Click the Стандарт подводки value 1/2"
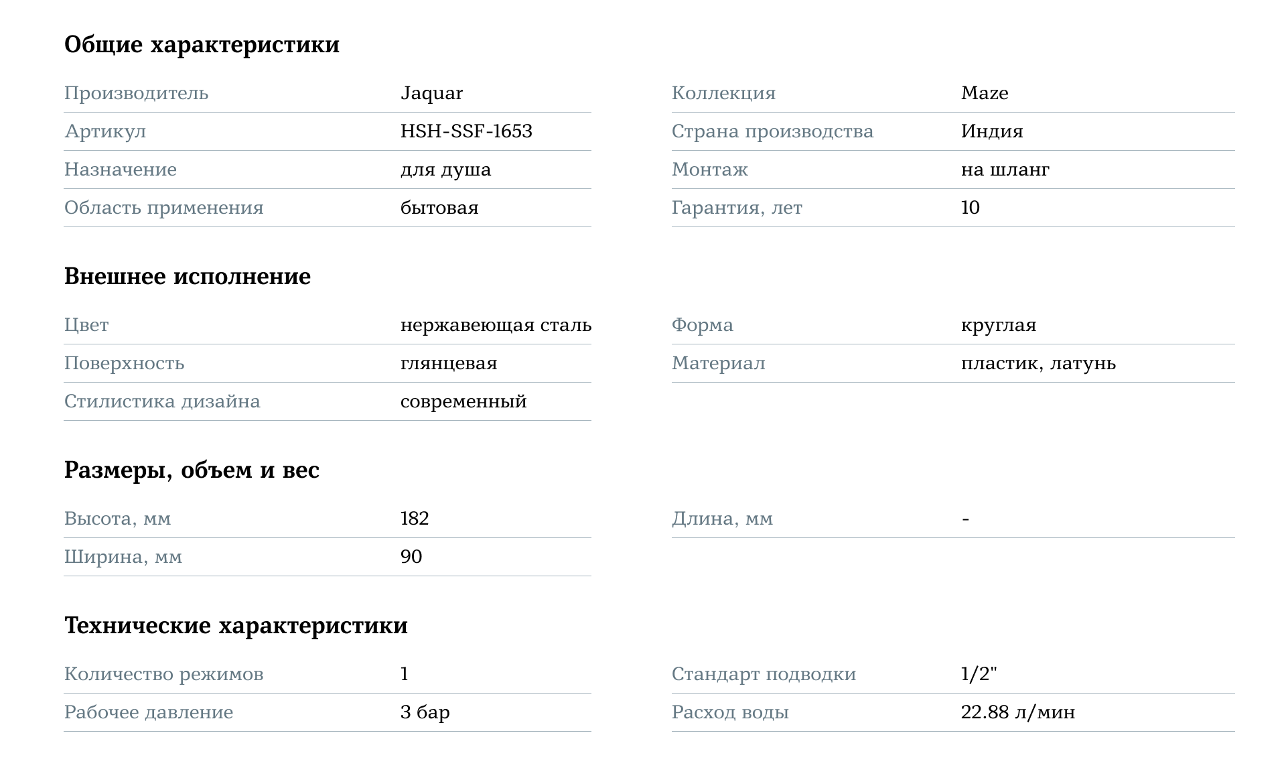Viewport: 1286px width, 784px height. (x=979, y=674)
